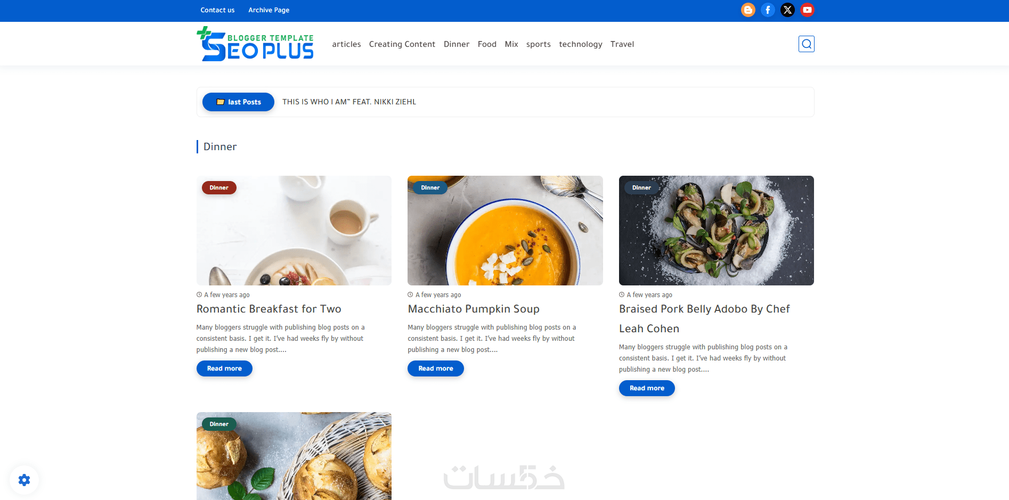The height and width of the screenshot is (500, 1009).
Task: Open the Contact us link
Action: click(x=217, y=10)
